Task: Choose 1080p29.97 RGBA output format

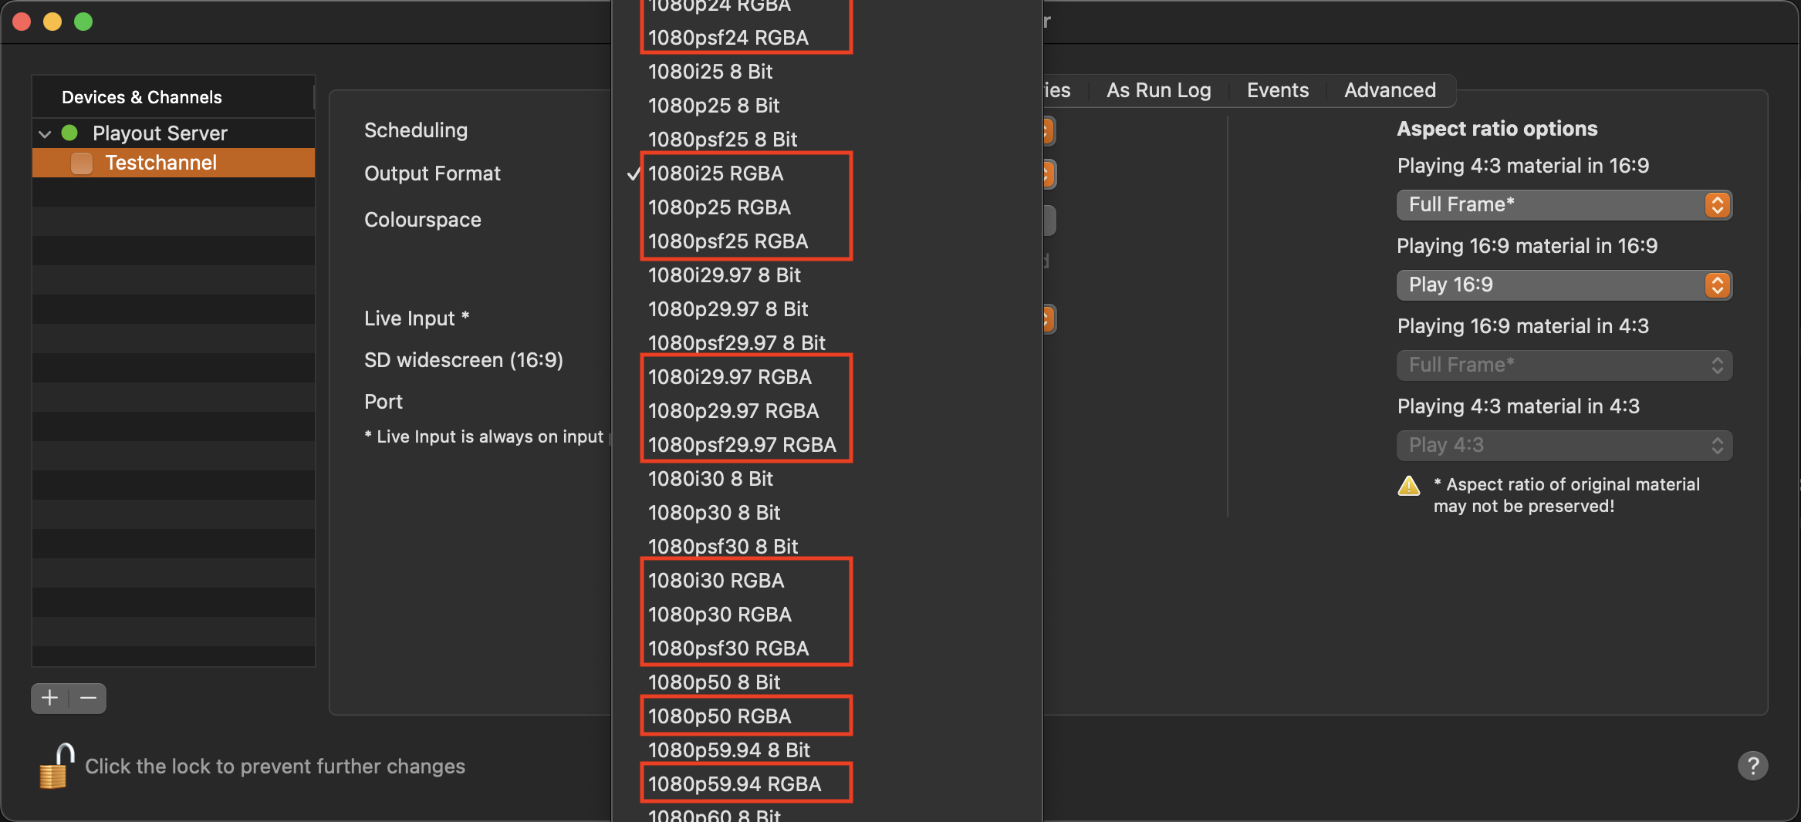Action: pyautogui.click(x=826, y=410)
